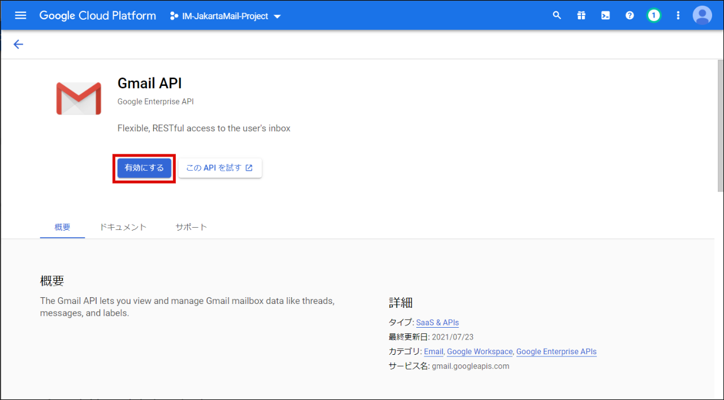Activate Cloud Shell terminal icon
Image resolution: width=724 pixels, height=400 pixels.
pos(605,15)
